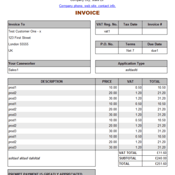Viewport: 175px width, 175px height.
Task: Select the Invoice # header cell
Action: click(155, 24)
